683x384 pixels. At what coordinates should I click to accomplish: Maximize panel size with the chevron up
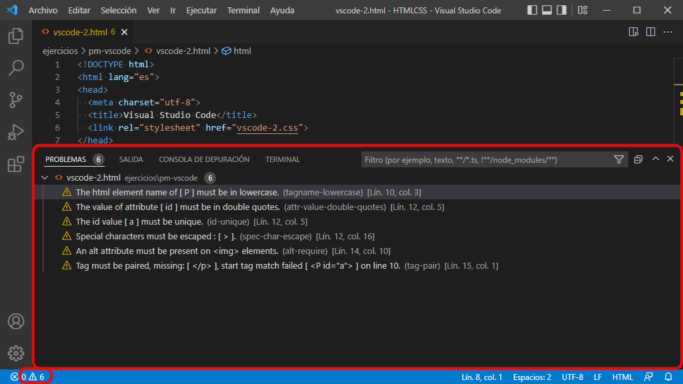tap(655, 159)
